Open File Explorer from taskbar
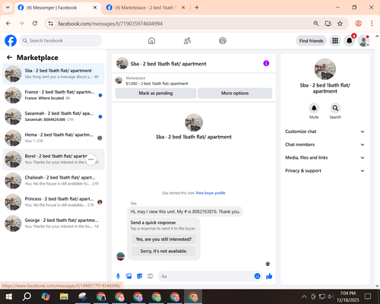This screenshot has width=380, height=304. click(x=64, y=296)
